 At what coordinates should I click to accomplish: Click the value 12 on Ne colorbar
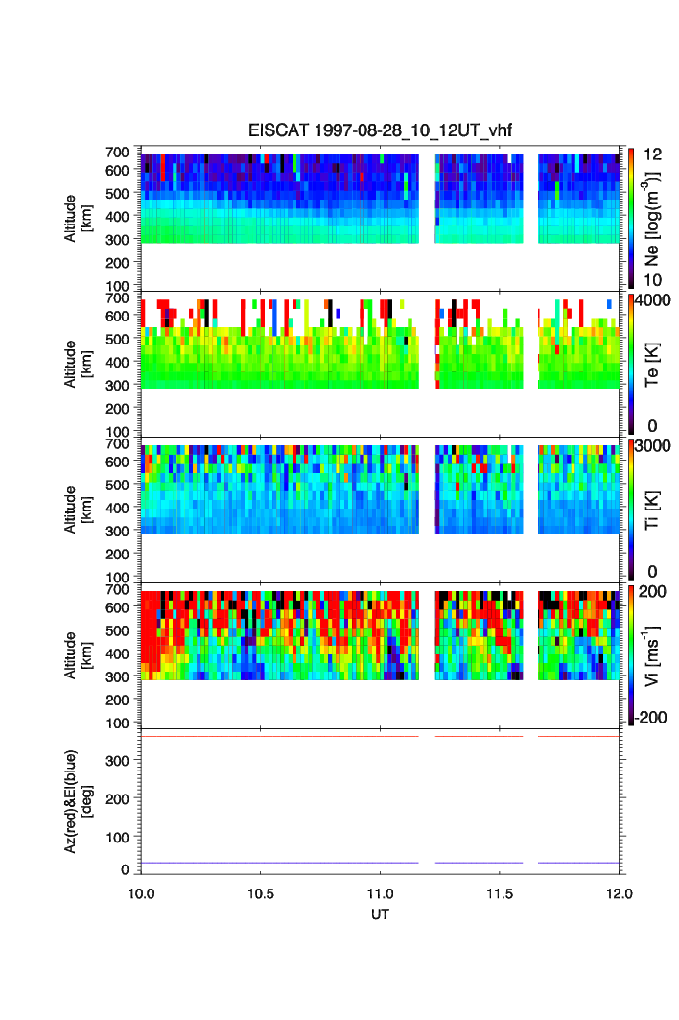point(652,154)
